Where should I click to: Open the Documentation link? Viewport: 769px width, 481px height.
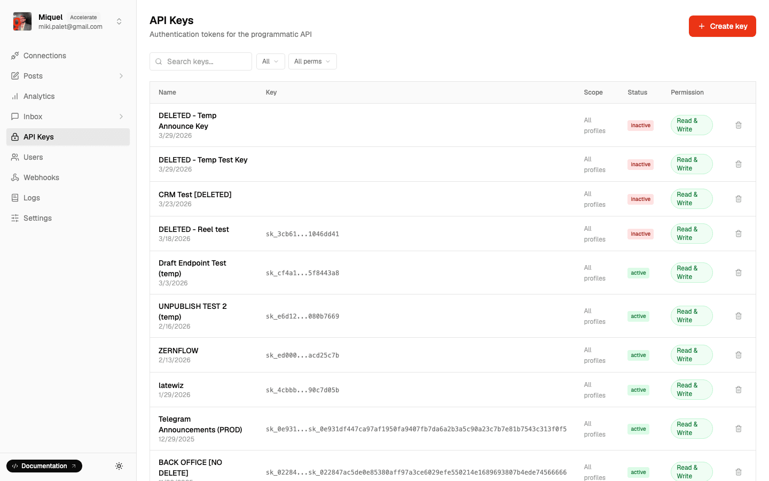[x=44, y=466]
